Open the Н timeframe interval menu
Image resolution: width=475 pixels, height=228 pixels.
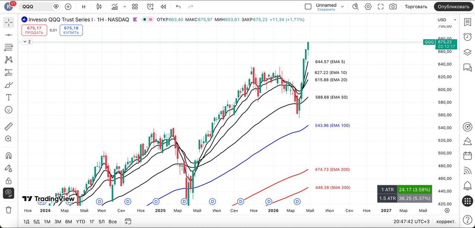pyautogui.click(x=84, y=7)
